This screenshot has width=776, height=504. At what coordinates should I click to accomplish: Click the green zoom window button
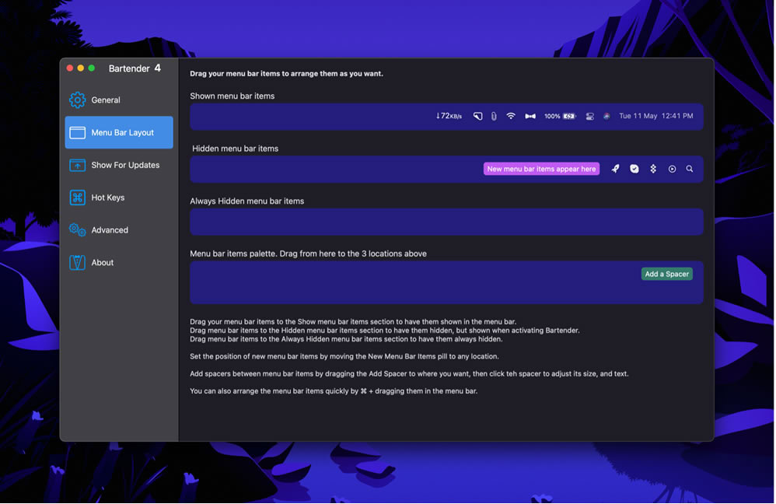coord(92,68)
